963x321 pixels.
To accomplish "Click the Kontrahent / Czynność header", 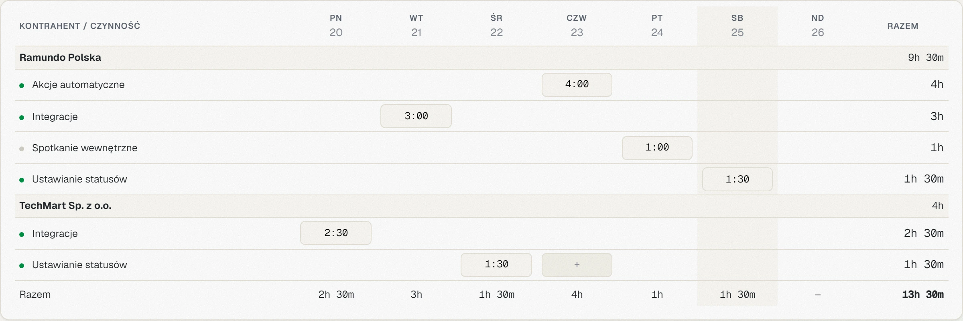I will click(x=80, y=26).
